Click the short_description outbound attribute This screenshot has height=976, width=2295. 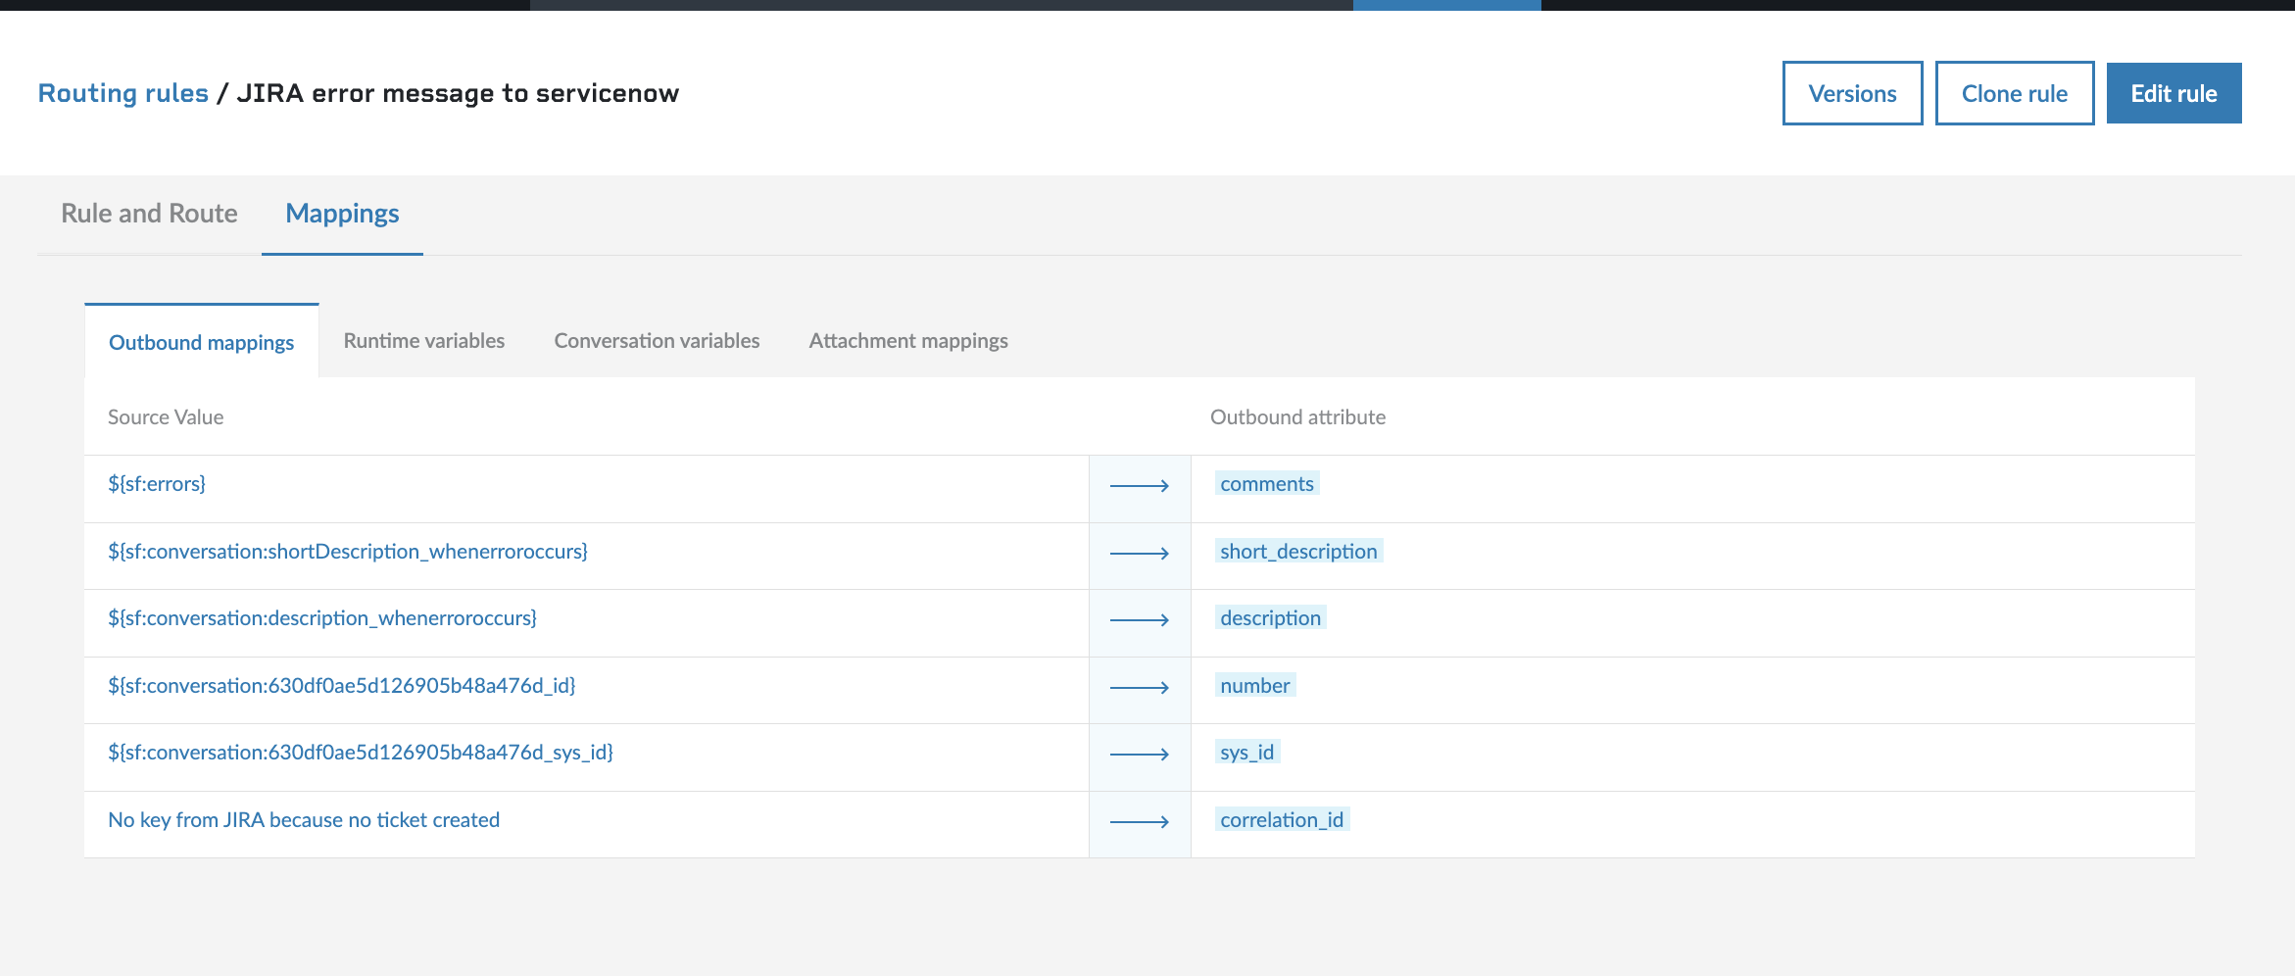[x=1298, y=552]
